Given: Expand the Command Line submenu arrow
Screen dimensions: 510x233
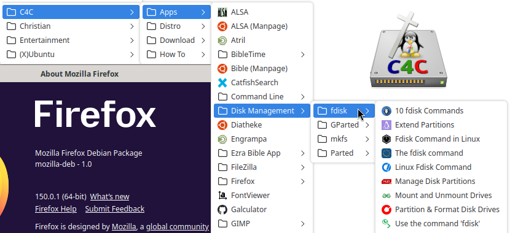Looking at the screenshot, I should 303,97.
